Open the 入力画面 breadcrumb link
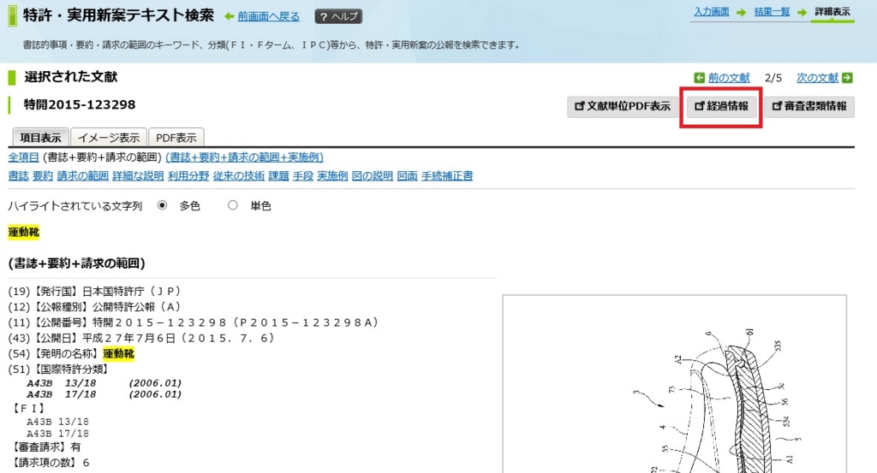This screenshot has width=877, height=473. (x=712, y=12)
